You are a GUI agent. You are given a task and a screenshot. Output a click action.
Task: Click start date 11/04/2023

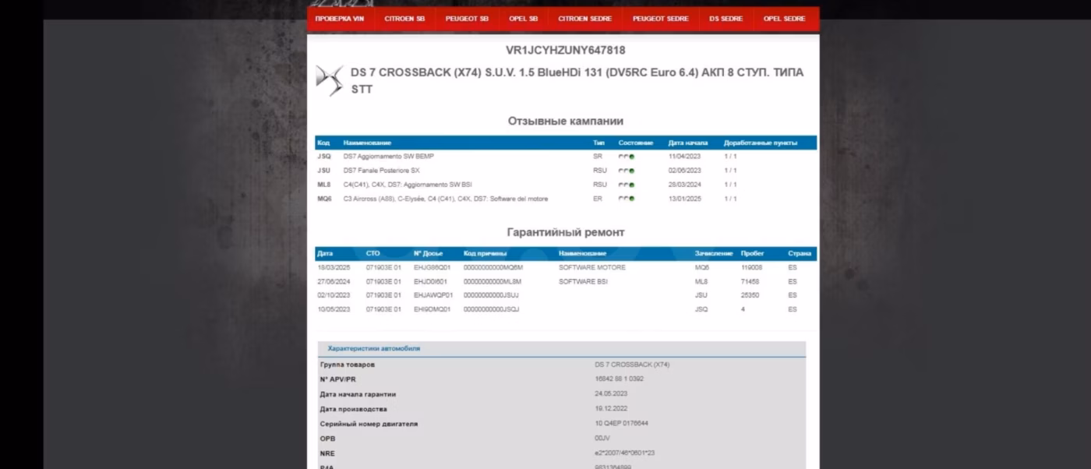[685, 157]
